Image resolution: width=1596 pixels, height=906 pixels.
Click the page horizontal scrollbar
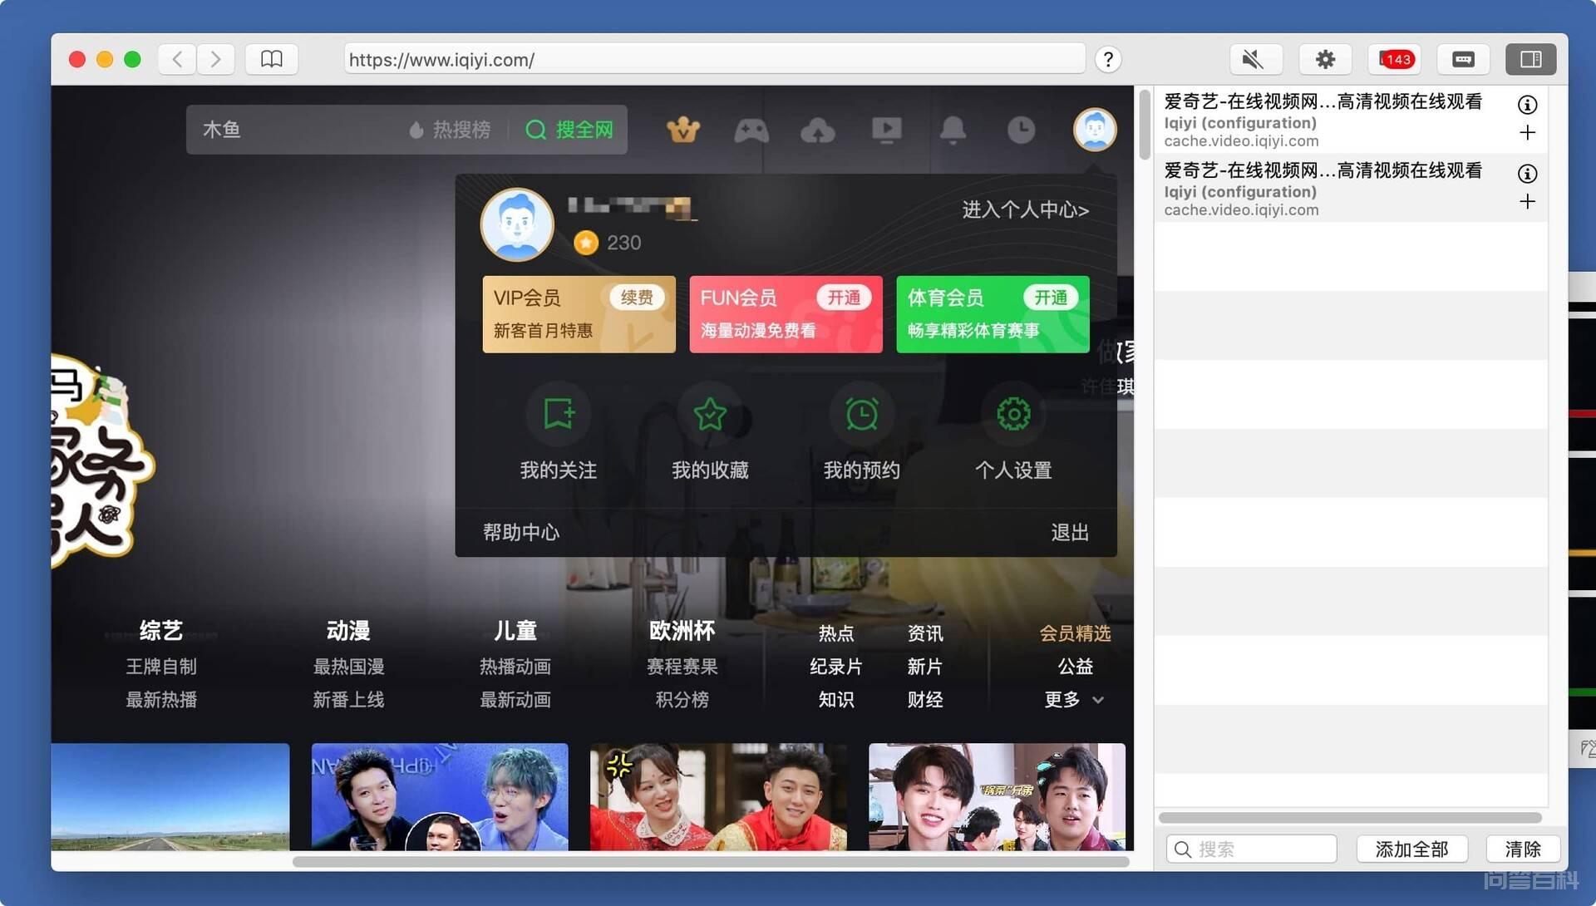[711, 861]
